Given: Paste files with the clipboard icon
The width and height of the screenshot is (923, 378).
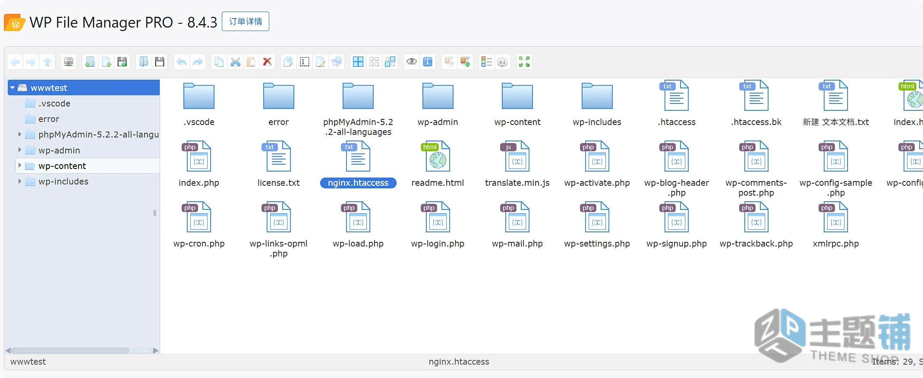Looking at the screenshot, I should pyautogui.click(x=251, y=62).
